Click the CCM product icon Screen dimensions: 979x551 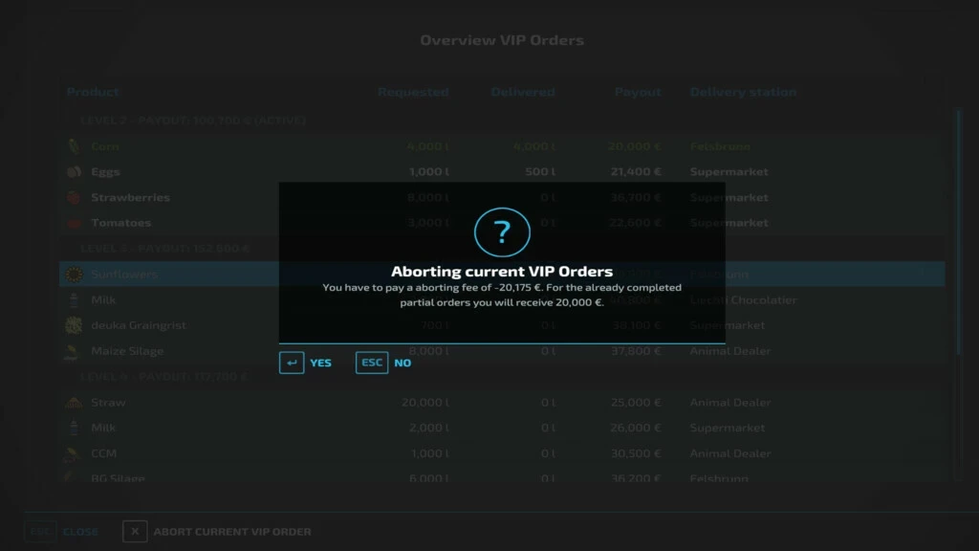point(76,452)
